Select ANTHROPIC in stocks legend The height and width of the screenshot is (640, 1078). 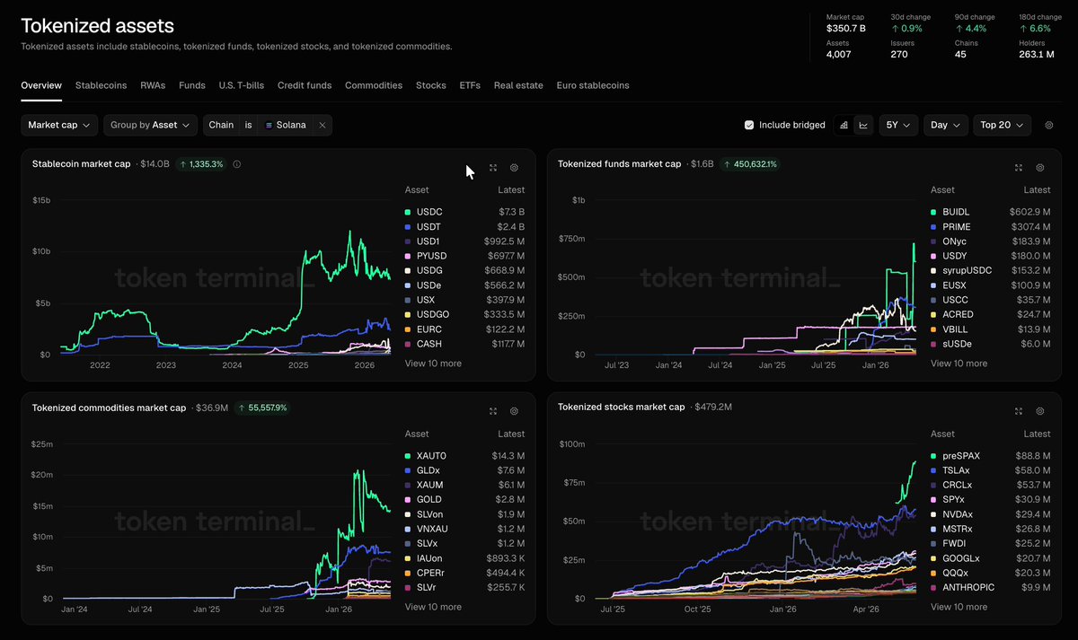(990, 588)
